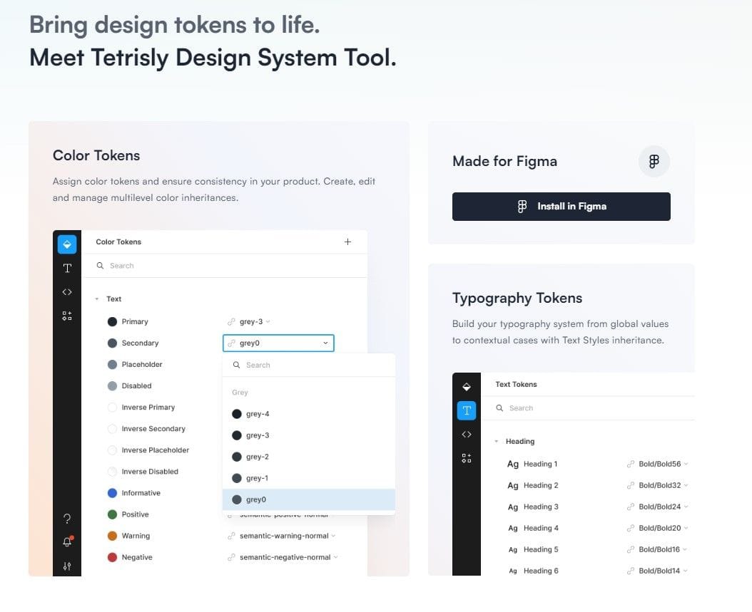Image resolution: width=752 pixels, height=612 pixels.
Task: Click the Install in Figma button
Action: pos(561,207)
